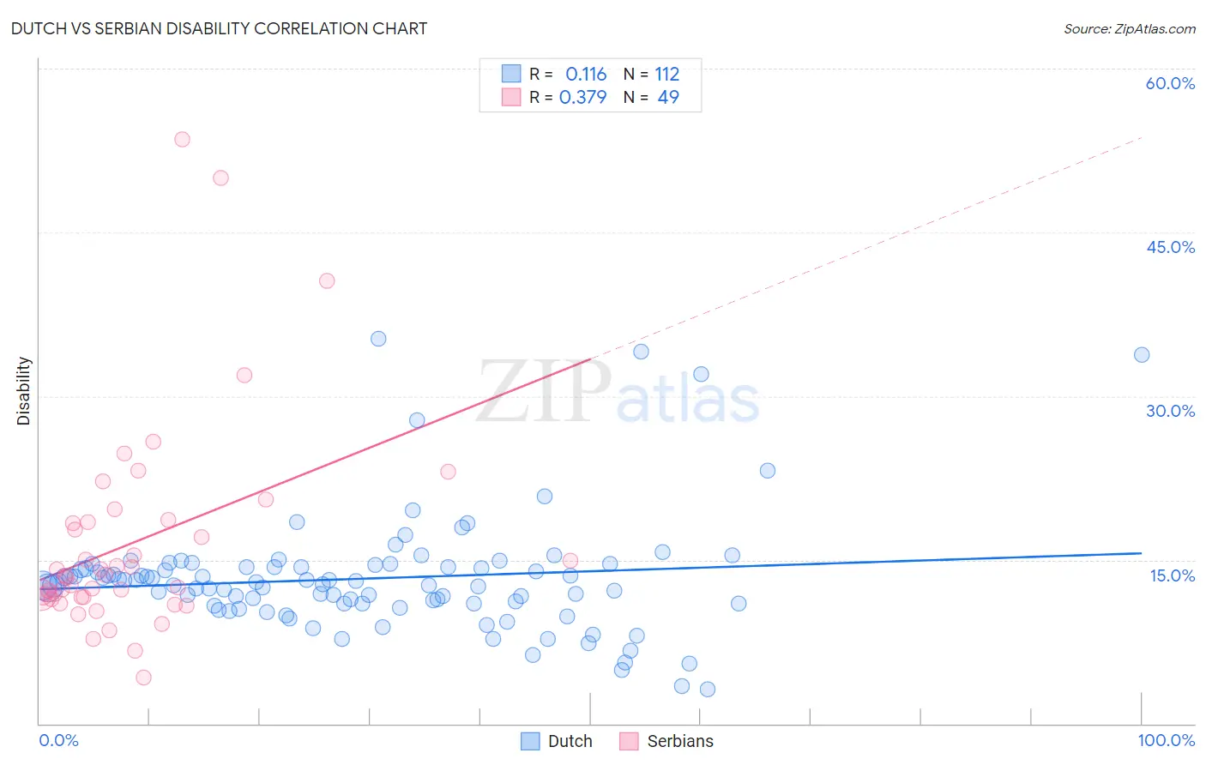Image resolution: width=1206 pixels, height=765 pixels.
Task: Click the 45.0% y-axis label
Action: coord(1170,247)
